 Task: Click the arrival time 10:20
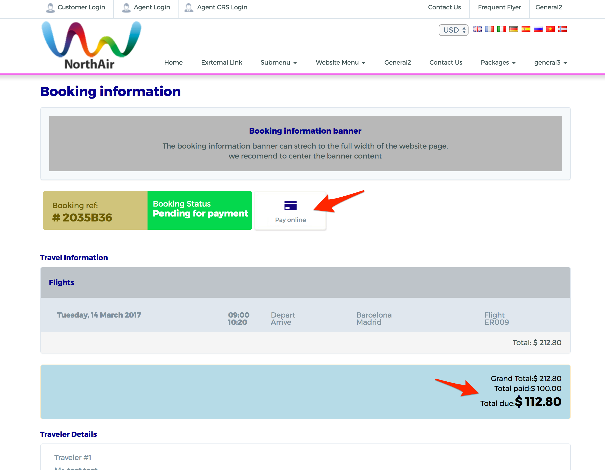coord(237,322)
